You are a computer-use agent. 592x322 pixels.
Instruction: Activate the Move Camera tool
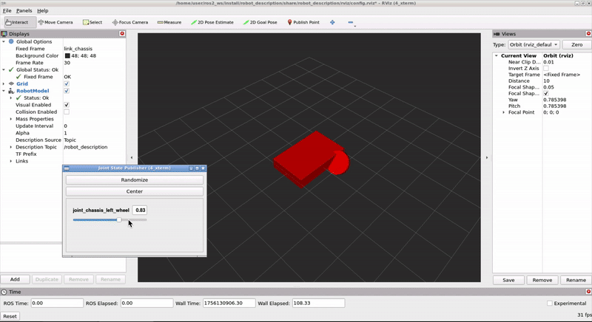(x=55, y=22)
